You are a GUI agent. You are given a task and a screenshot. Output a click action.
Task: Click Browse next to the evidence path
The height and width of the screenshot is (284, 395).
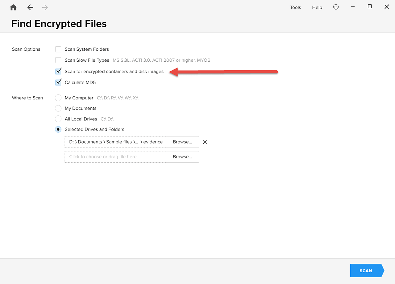point(182,142)
